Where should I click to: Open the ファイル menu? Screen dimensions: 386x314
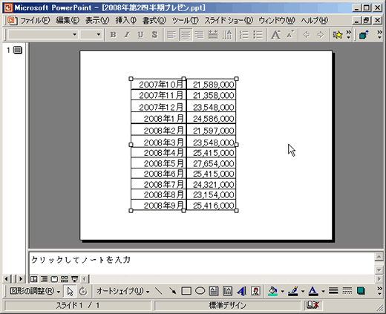35,20
